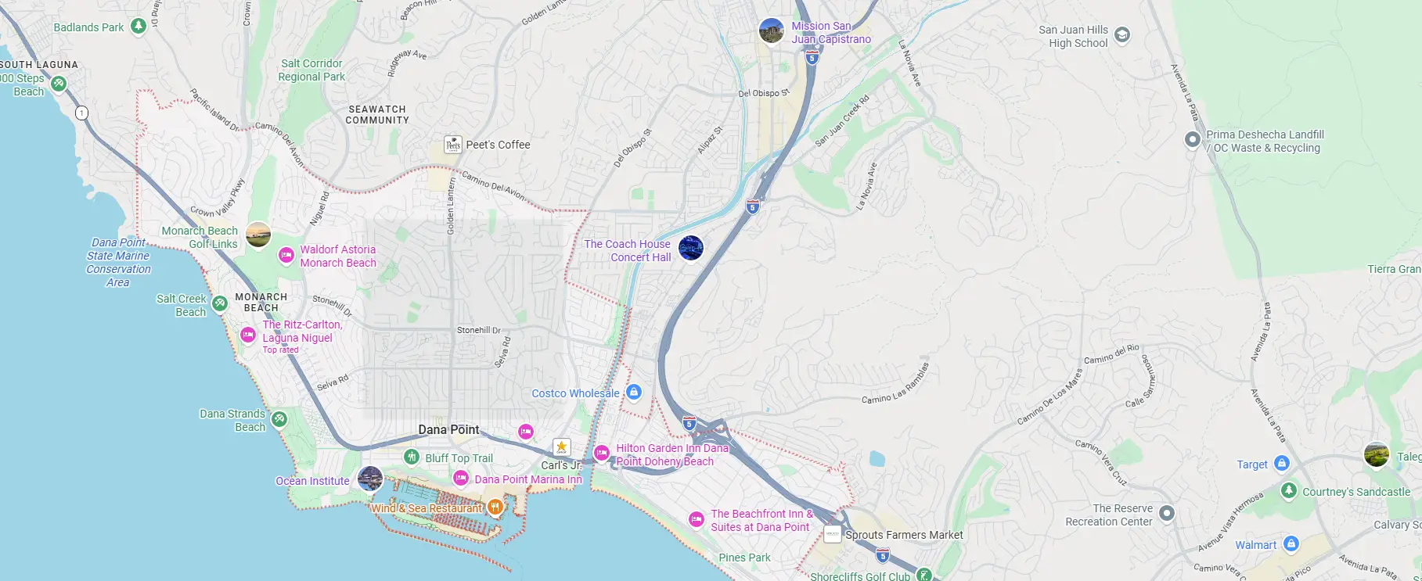This screenshot has height=581, width=1422.
Task: Select San Juan Hills High School icon
Action: click(1122, 35)
